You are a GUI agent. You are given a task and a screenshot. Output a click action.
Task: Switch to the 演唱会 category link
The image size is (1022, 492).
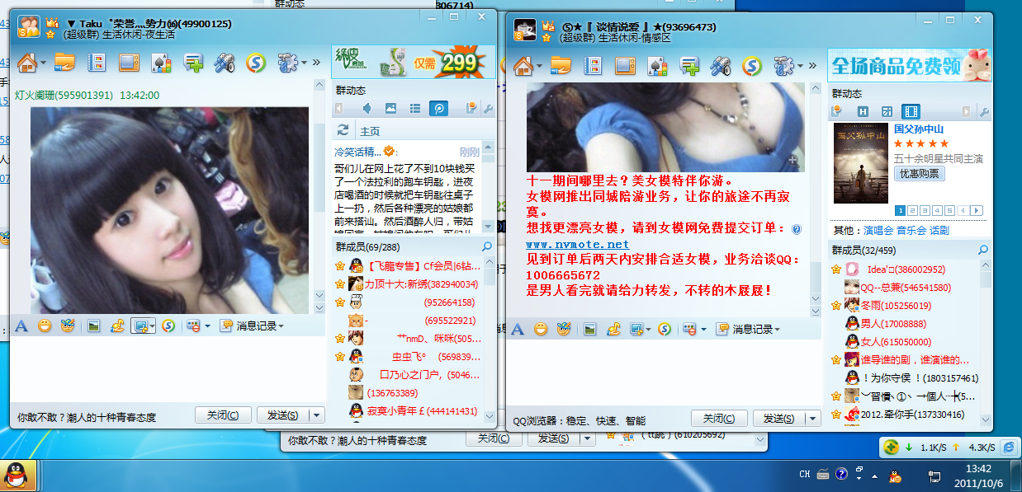tap(878, 231)
